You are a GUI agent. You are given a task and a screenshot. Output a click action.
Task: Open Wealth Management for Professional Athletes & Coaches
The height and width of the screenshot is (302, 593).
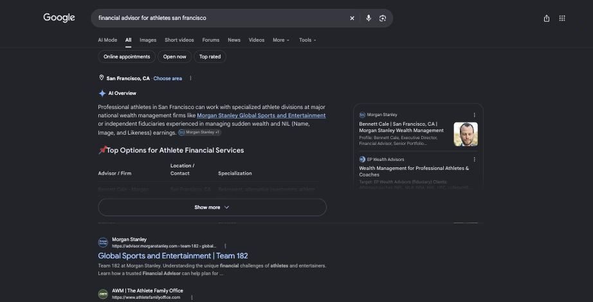(x=414, y=171)
